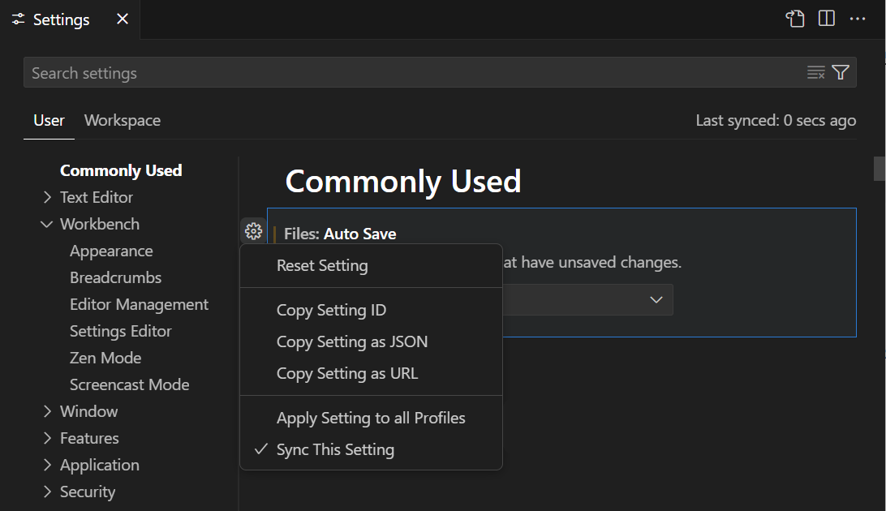The image size is (886, 511).
Task: Open Settings (JSON) via the toolbar icon
Action: click(794, 18)
